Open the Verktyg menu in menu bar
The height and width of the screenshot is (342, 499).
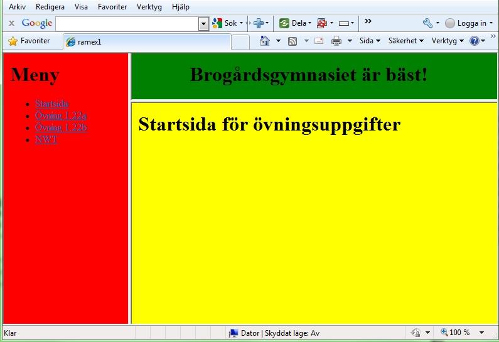pos(149,7)
